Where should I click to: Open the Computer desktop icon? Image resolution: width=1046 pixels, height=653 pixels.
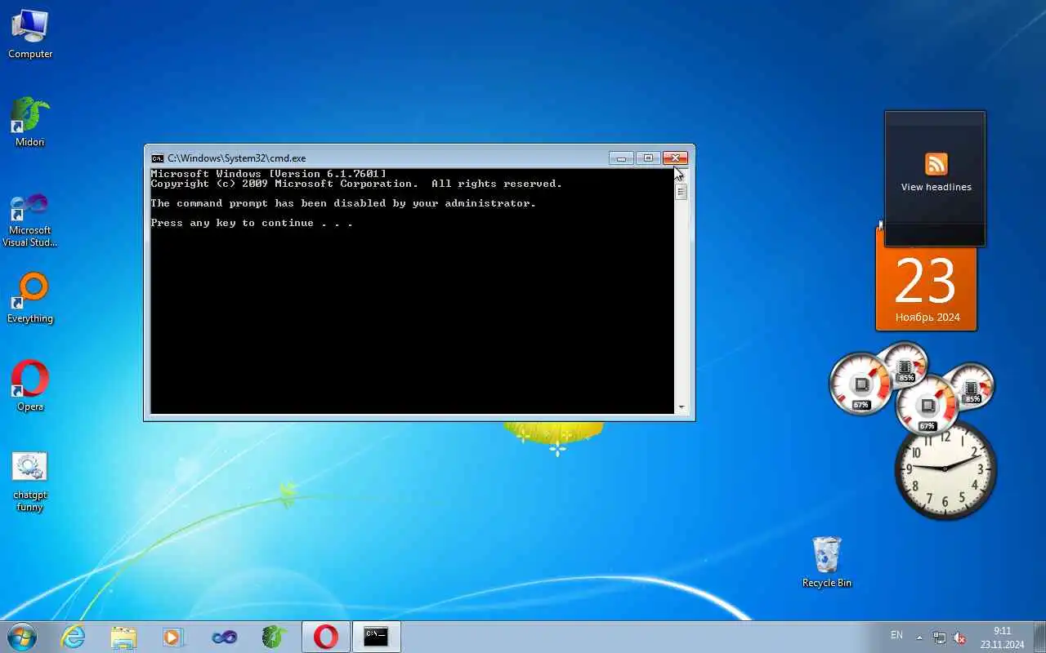[30, 34]
